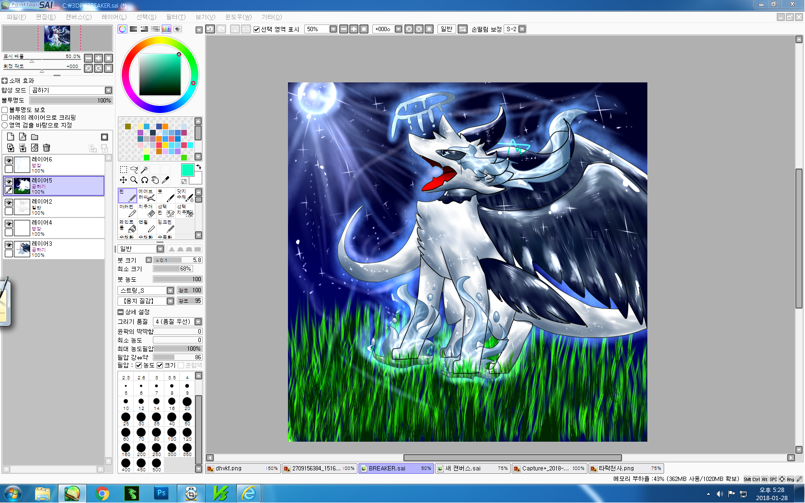Select the Eraser (지우개) tool

tap(147, 211)
